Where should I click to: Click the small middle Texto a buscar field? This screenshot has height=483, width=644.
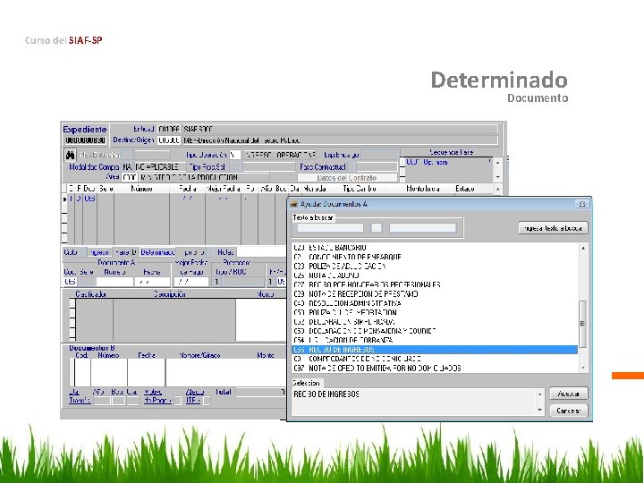tap(377, 228)
